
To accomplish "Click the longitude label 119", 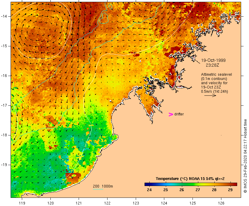I will coord(22,203).
